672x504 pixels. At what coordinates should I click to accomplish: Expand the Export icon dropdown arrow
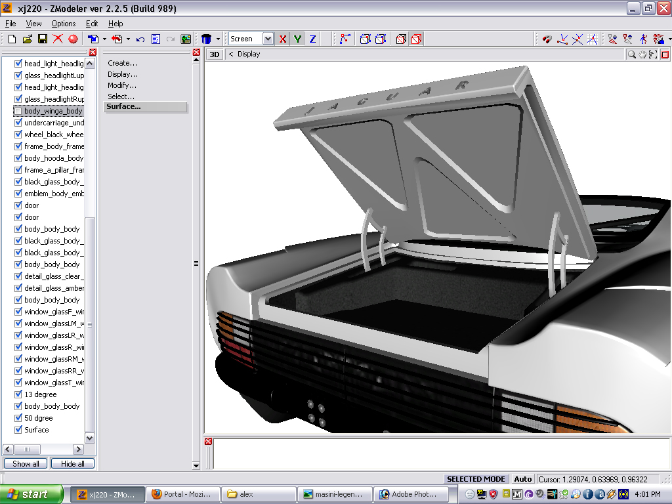pos(128,39)
